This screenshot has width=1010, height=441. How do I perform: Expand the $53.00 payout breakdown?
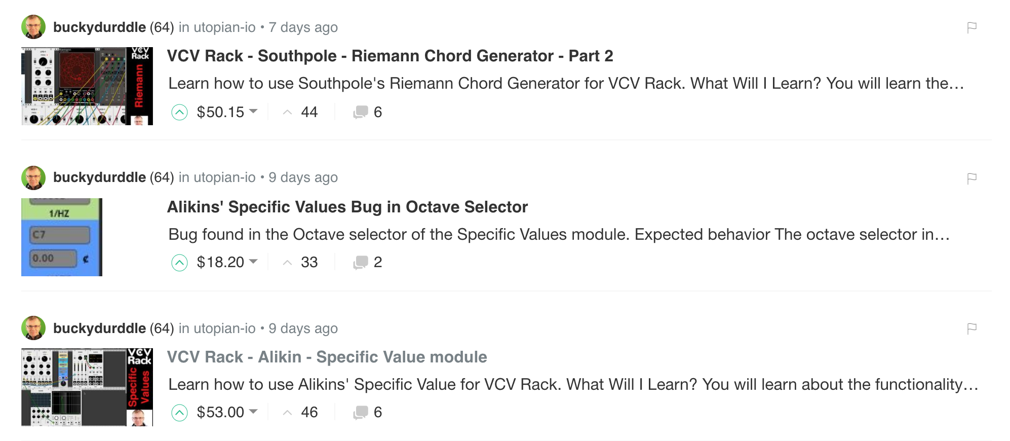tap(254, 412)
